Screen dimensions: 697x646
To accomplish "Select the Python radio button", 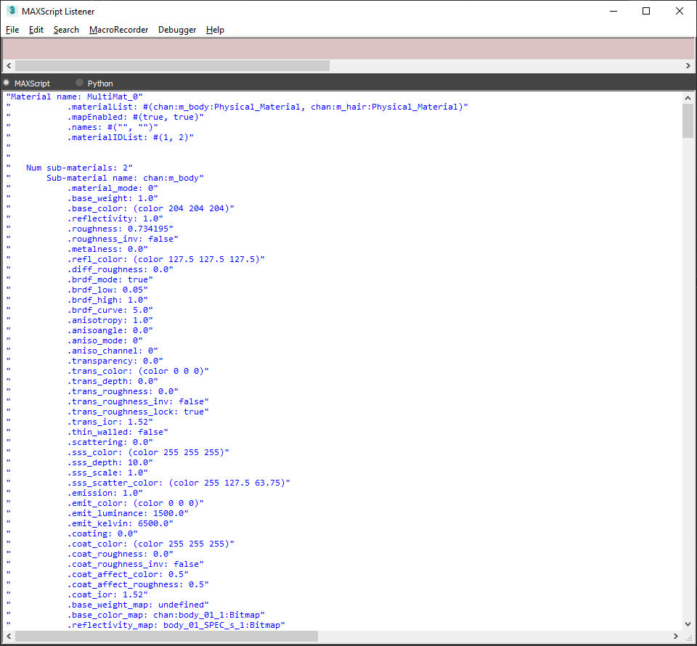I will click(80, 83).
